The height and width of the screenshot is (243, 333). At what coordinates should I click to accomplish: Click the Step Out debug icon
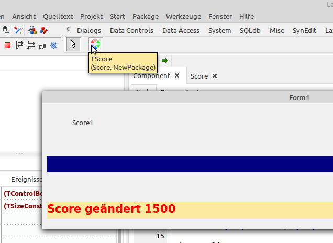[42, 46]
